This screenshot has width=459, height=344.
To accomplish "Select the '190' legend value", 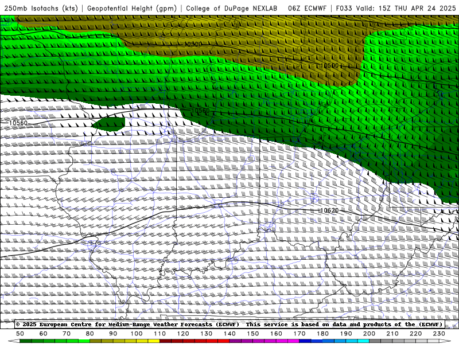I will tap(347, 334).
